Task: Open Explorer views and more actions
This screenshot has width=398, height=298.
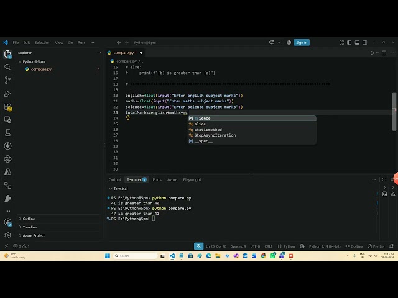Action: 99,53
